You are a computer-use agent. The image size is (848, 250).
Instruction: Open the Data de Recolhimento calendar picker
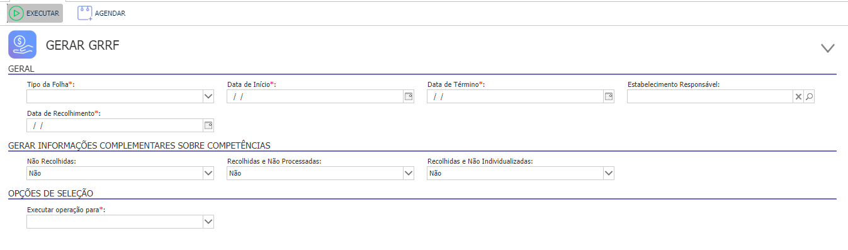(208, 125)
